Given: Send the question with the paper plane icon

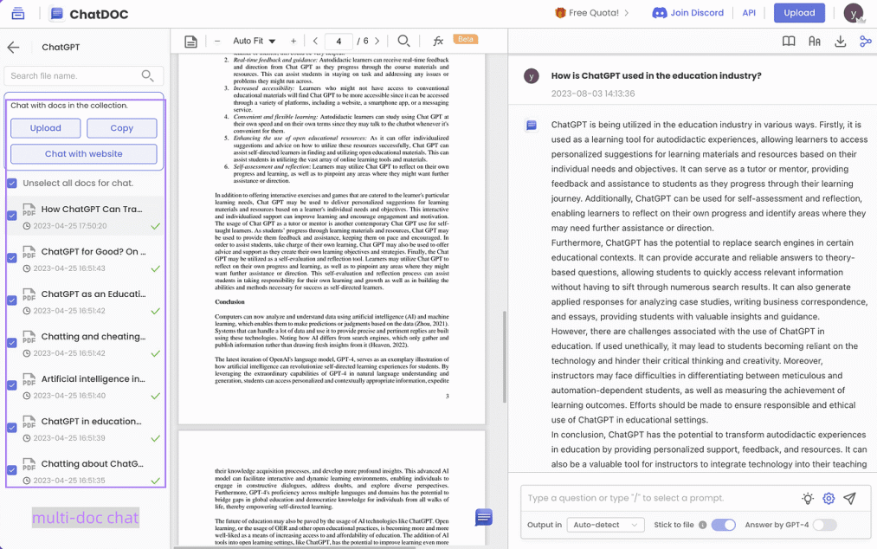Looking at the screenshot, I should (849, 498).
